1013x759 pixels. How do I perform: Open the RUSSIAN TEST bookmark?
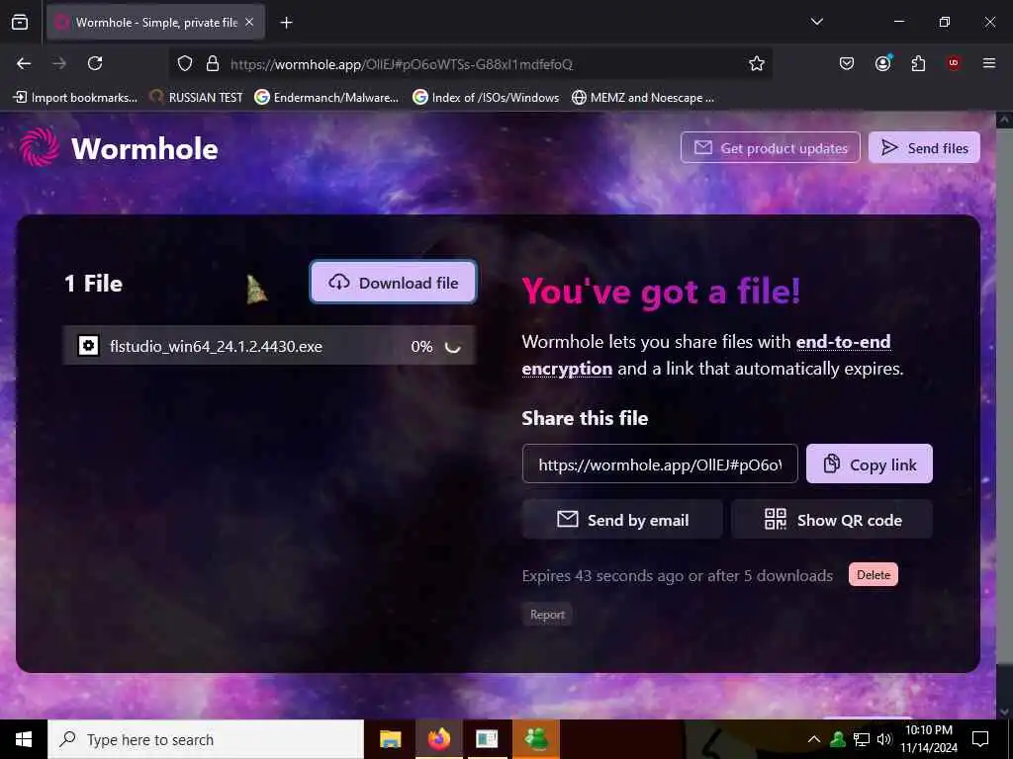[x=197, y=98]
